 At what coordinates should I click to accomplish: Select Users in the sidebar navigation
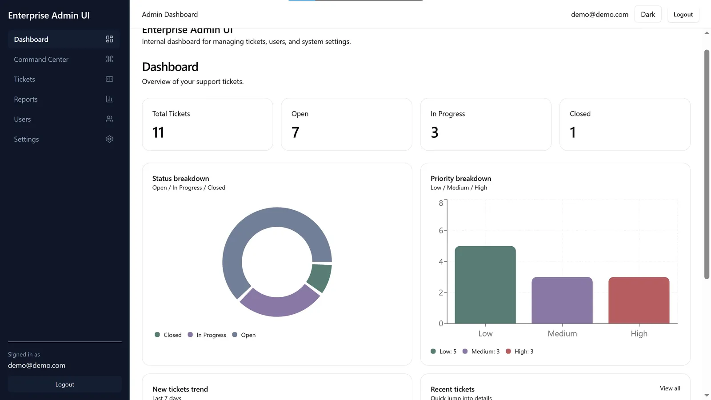pos(64,119)
